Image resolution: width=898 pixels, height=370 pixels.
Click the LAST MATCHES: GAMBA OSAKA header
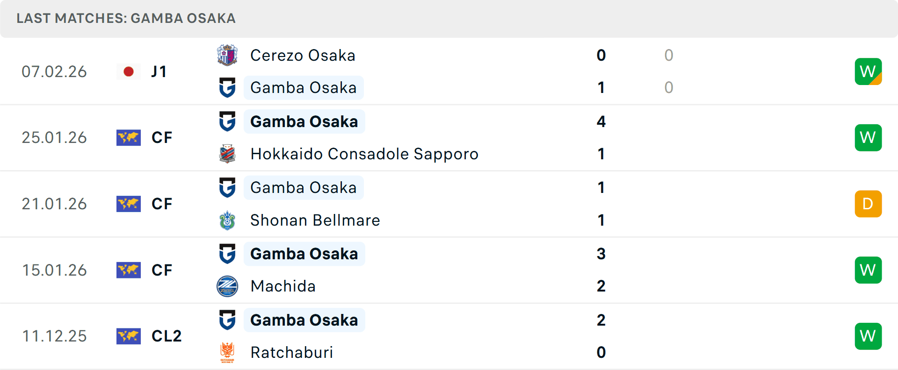coord(125,19)
